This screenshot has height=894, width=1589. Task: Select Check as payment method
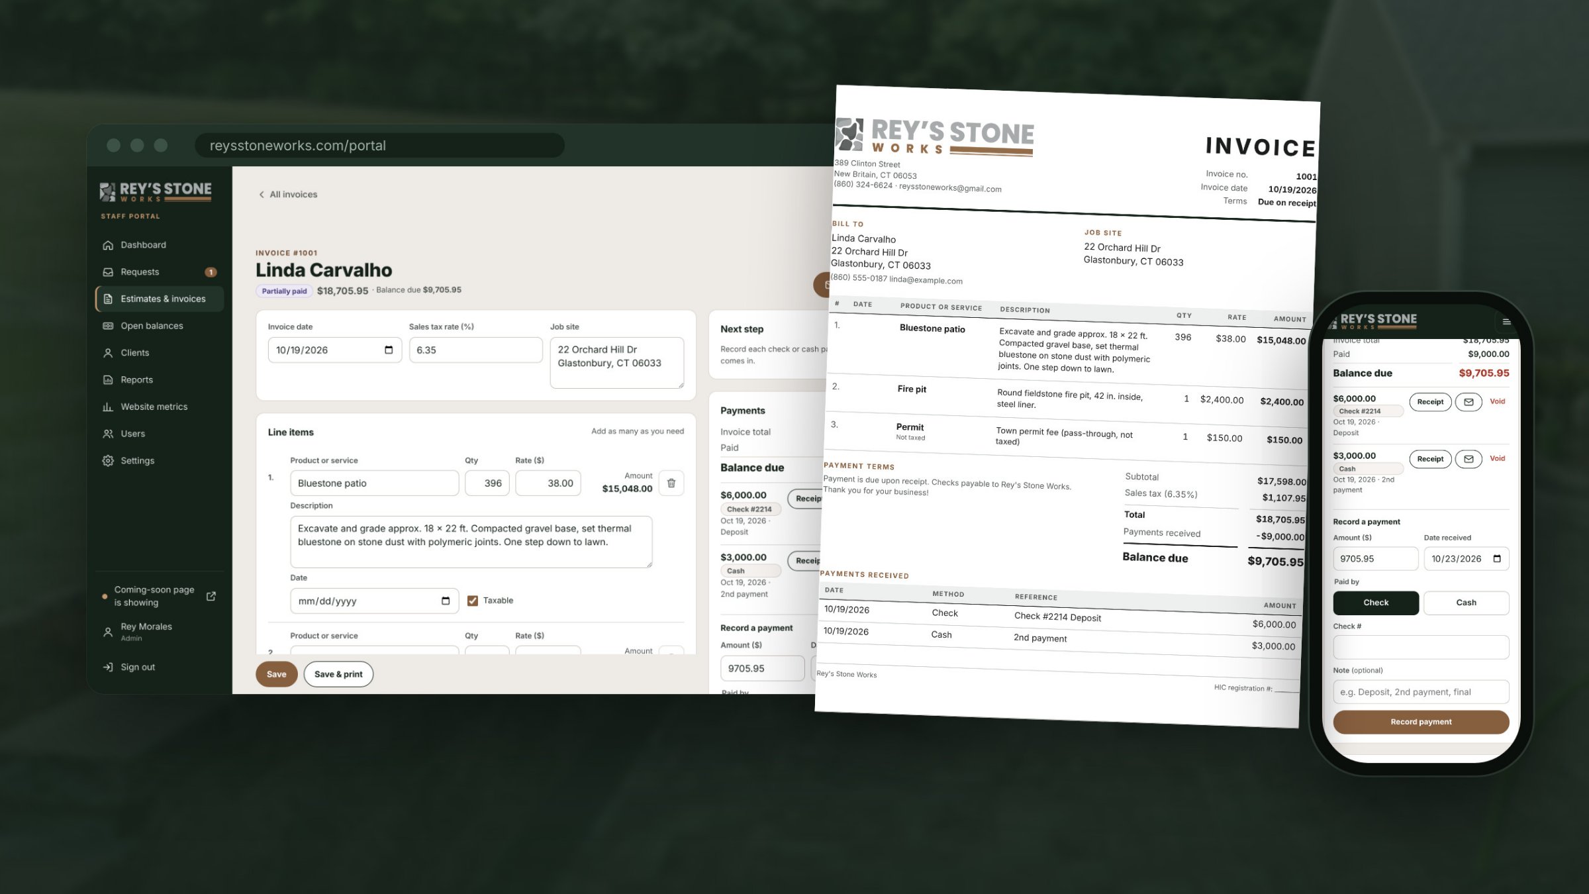pyautogui.click(x=1375, y=603)
